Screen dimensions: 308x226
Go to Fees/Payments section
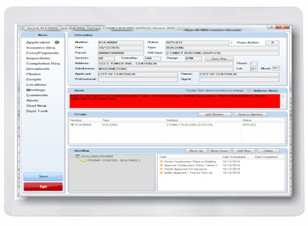[x=43, y=53]
